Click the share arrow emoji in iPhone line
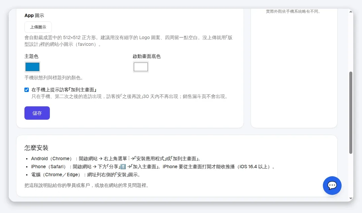Viewport: 362px width, 213px height. (x=123, y=167)
